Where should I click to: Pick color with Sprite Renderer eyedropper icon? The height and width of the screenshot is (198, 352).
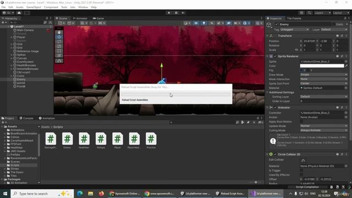pos(346,66)
